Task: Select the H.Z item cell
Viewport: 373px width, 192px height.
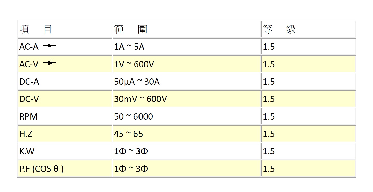Action: [x=65, y=134]
